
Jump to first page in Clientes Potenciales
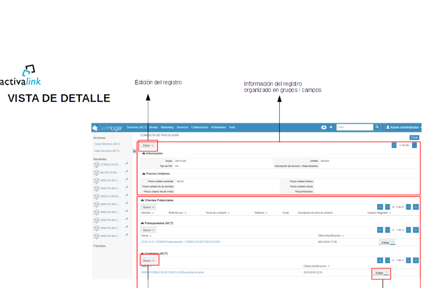(380, 207)
